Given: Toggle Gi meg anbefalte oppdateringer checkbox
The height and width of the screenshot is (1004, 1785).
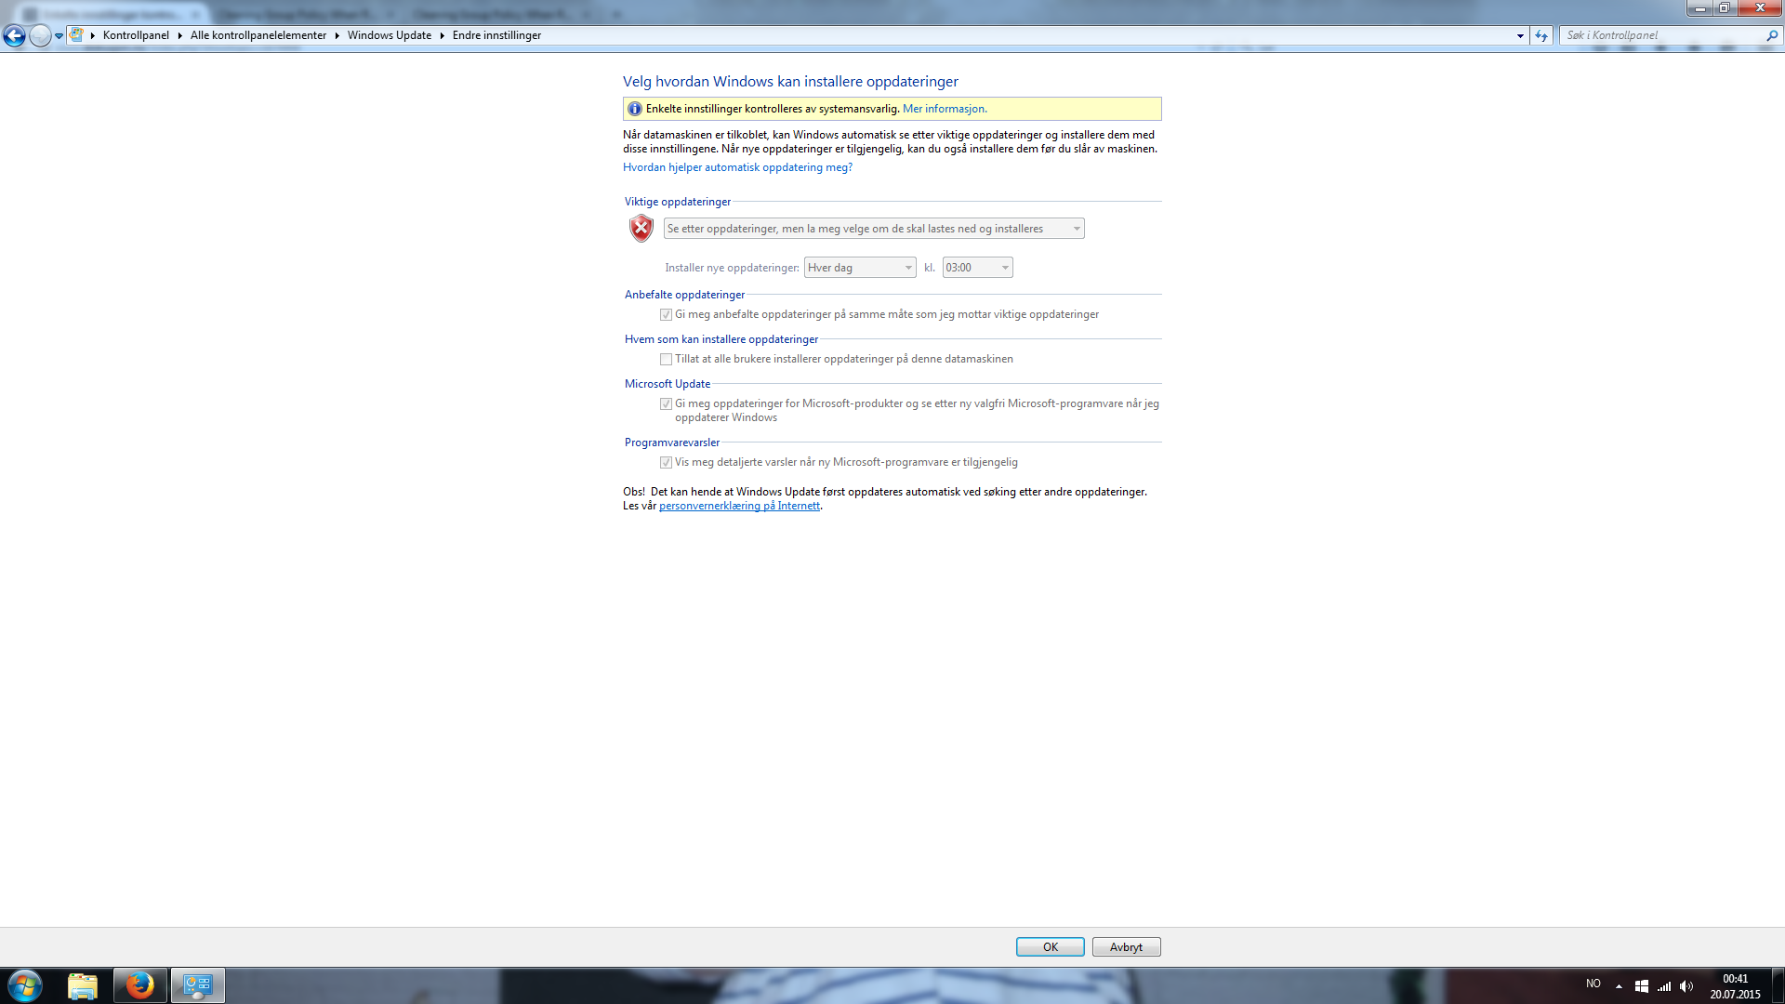Looking at the screenshot, I should click(x=666, y=315).
